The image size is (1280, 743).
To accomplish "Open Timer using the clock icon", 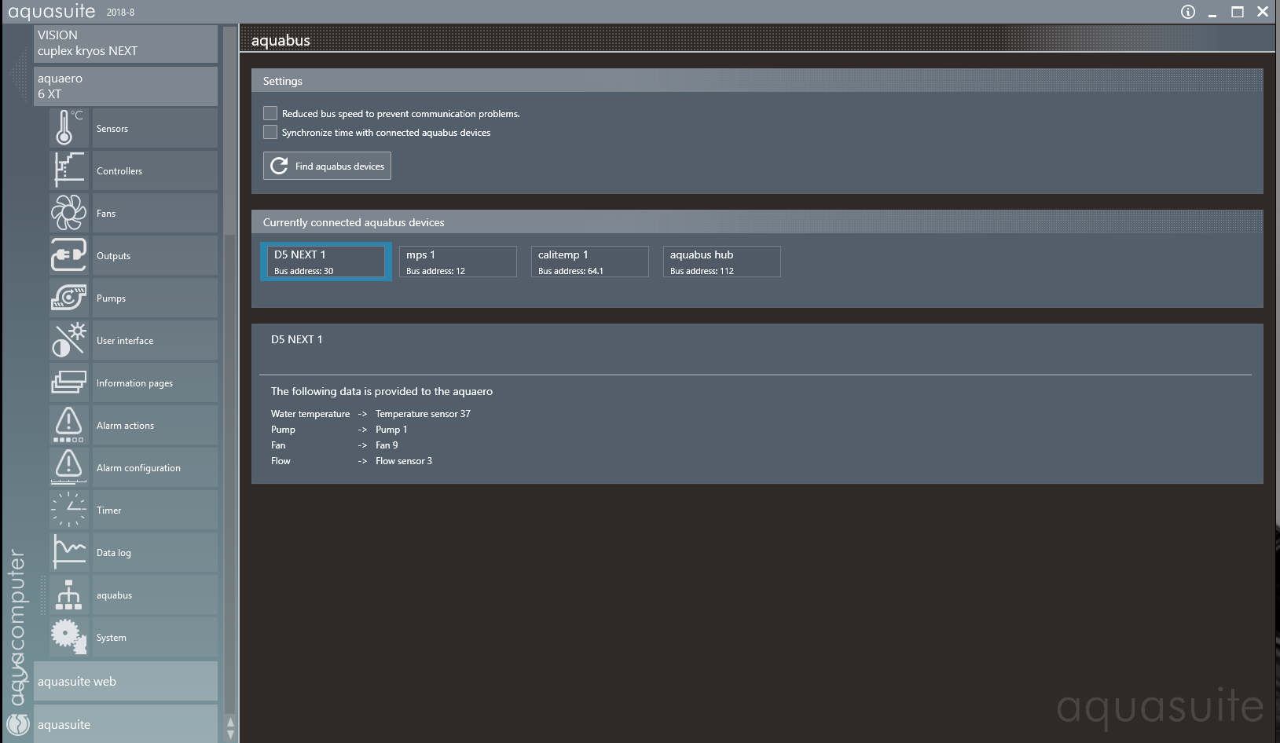I will pyautogui.click(x=68, y=510).
